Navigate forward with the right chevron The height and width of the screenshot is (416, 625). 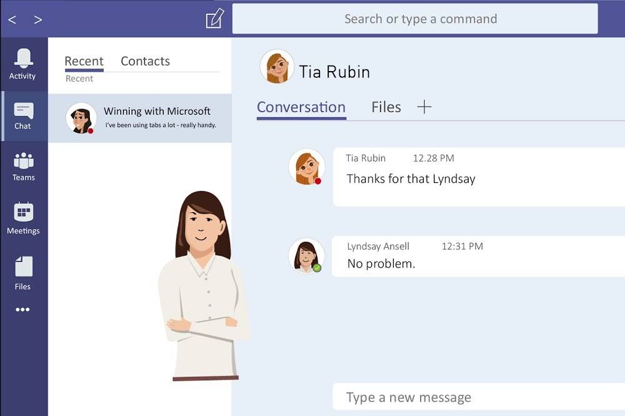tap(37, 19)
